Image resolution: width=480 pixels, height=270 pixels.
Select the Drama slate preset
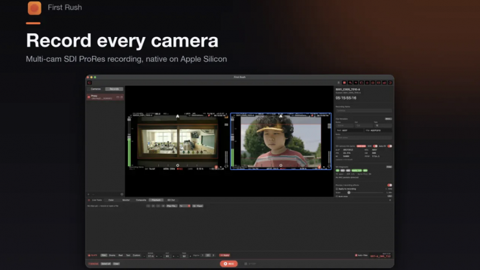pos(112,255)
